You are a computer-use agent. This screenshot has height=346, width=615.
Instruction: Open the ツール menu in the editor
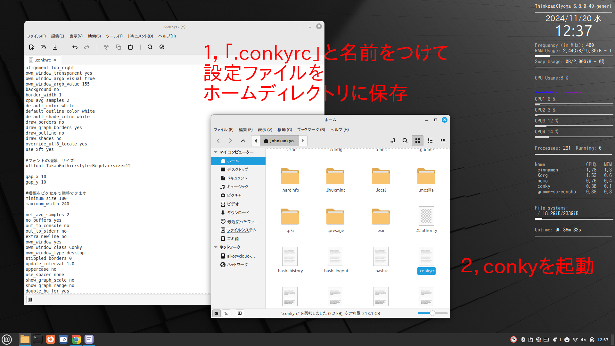pyautogui.click(x=114, y=36)
